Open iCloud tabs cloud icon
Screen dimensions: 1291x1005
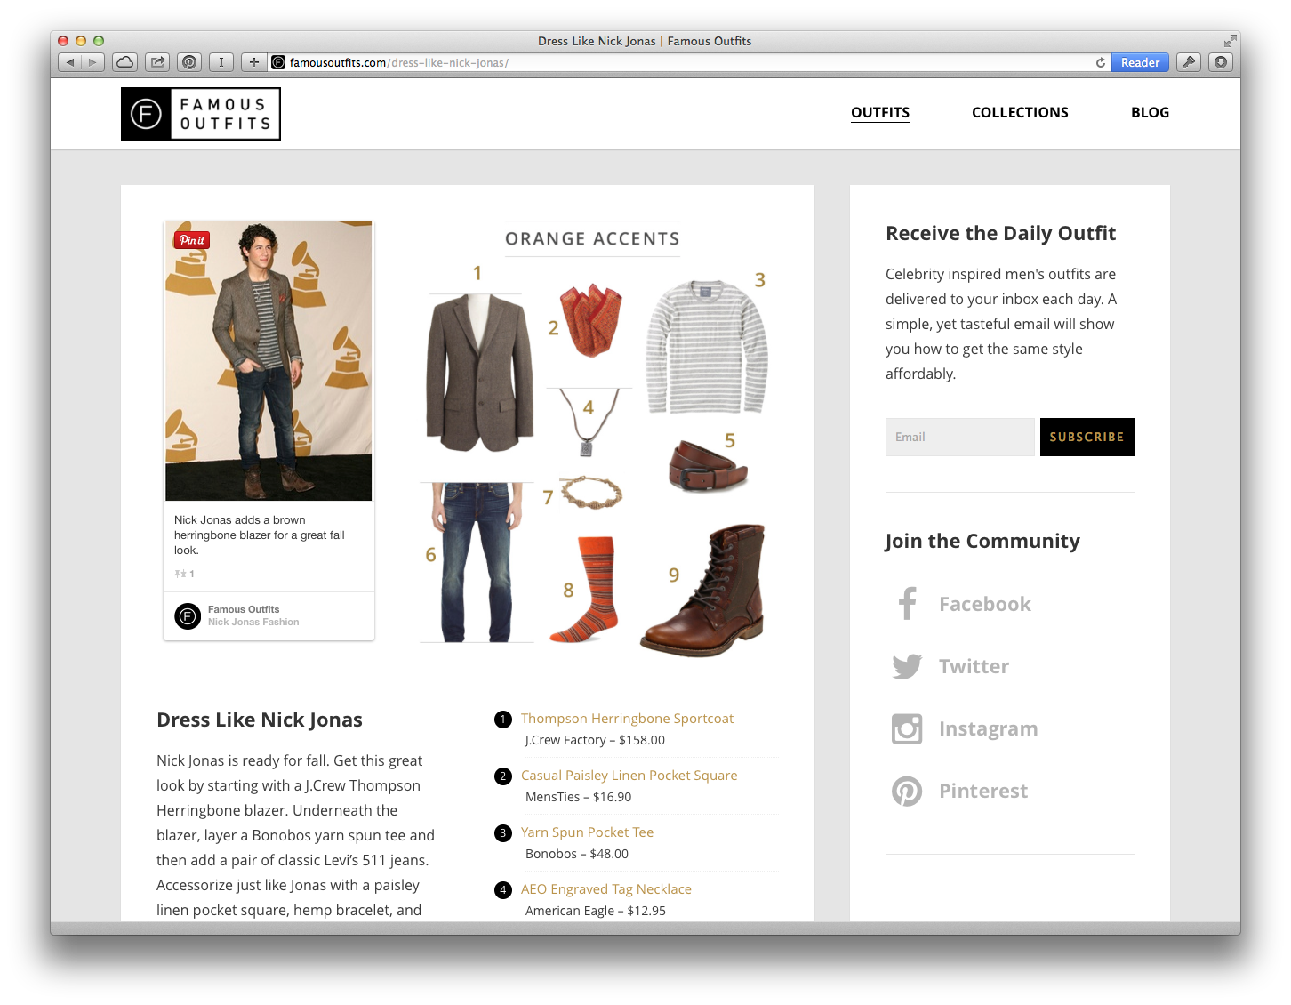click(125, 62)
